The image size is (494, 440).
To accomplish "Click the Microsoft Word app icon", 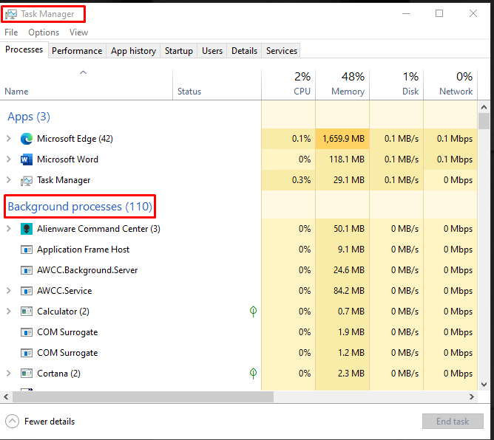I will coord(27,159).
